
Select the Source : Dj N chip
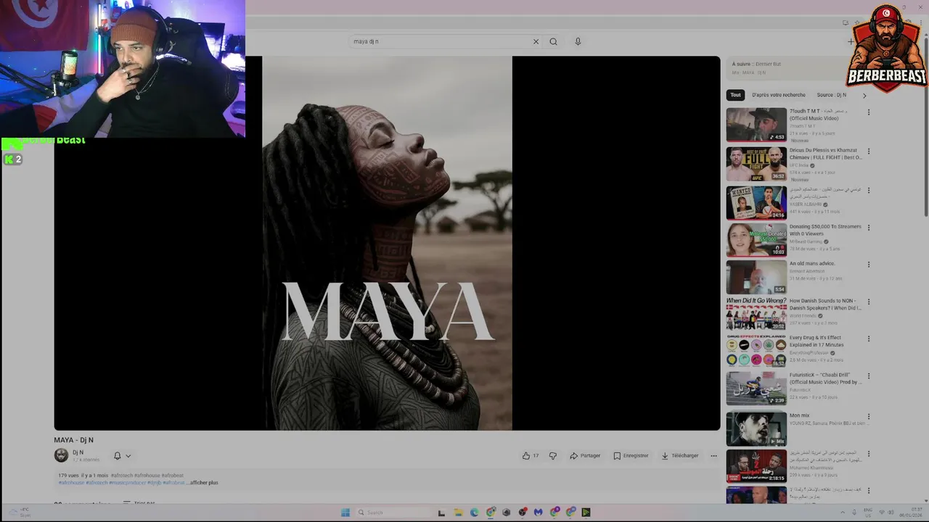coord(831,95)
